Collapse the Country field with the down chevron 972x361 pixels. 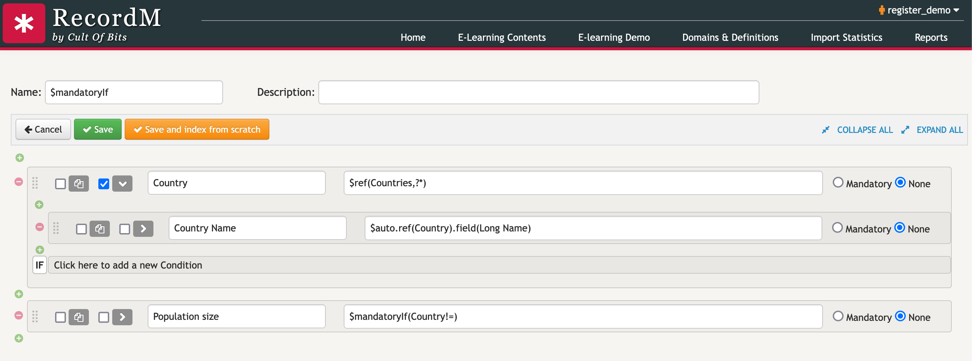click(122, 184)
